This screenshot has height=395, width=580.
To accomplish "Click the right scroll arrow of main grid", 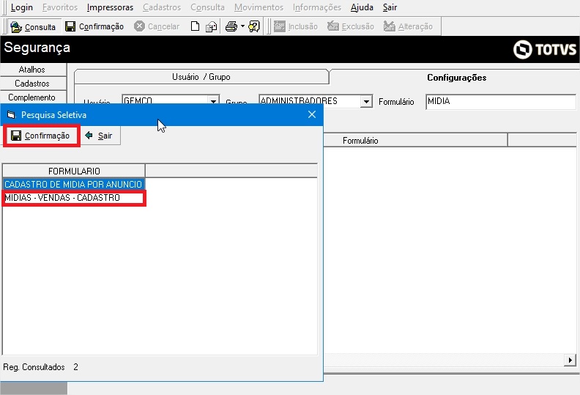I will [x=570, y=360].
